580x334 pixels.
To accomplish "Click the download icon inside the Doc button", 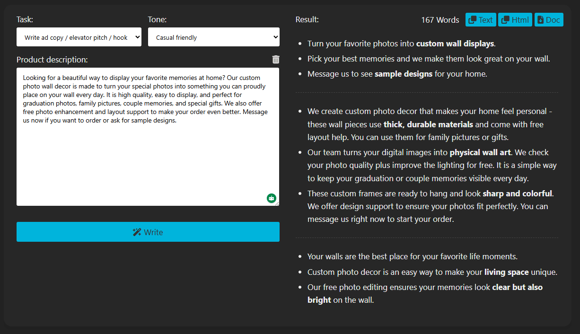I will click(541, 19).
